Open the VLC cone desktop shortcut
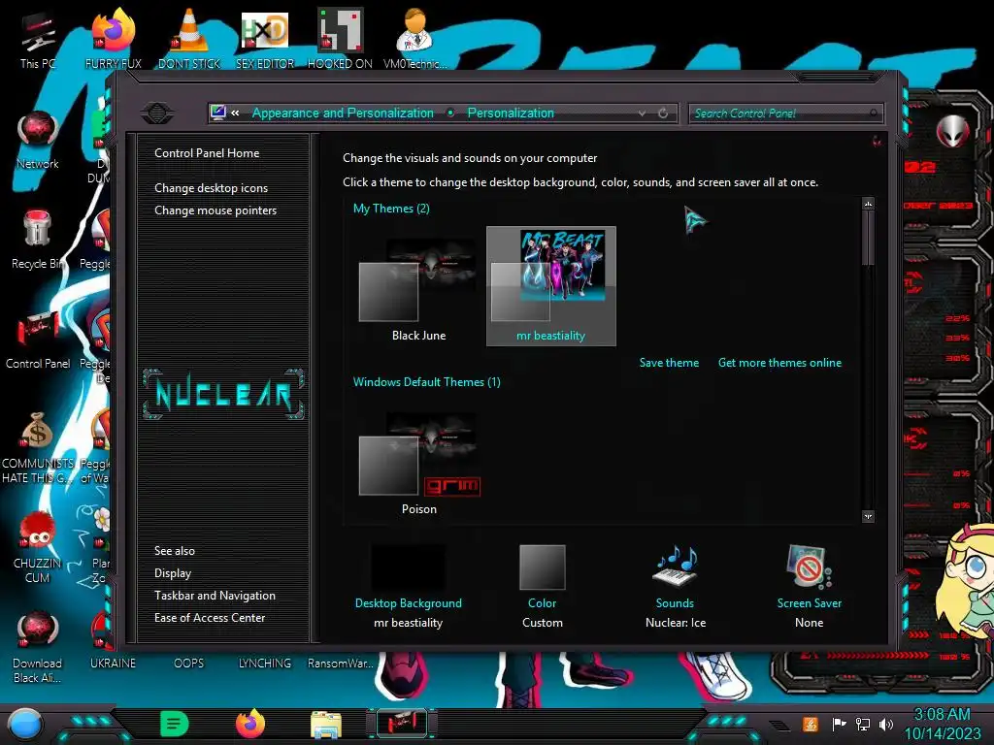 (189, 39)
